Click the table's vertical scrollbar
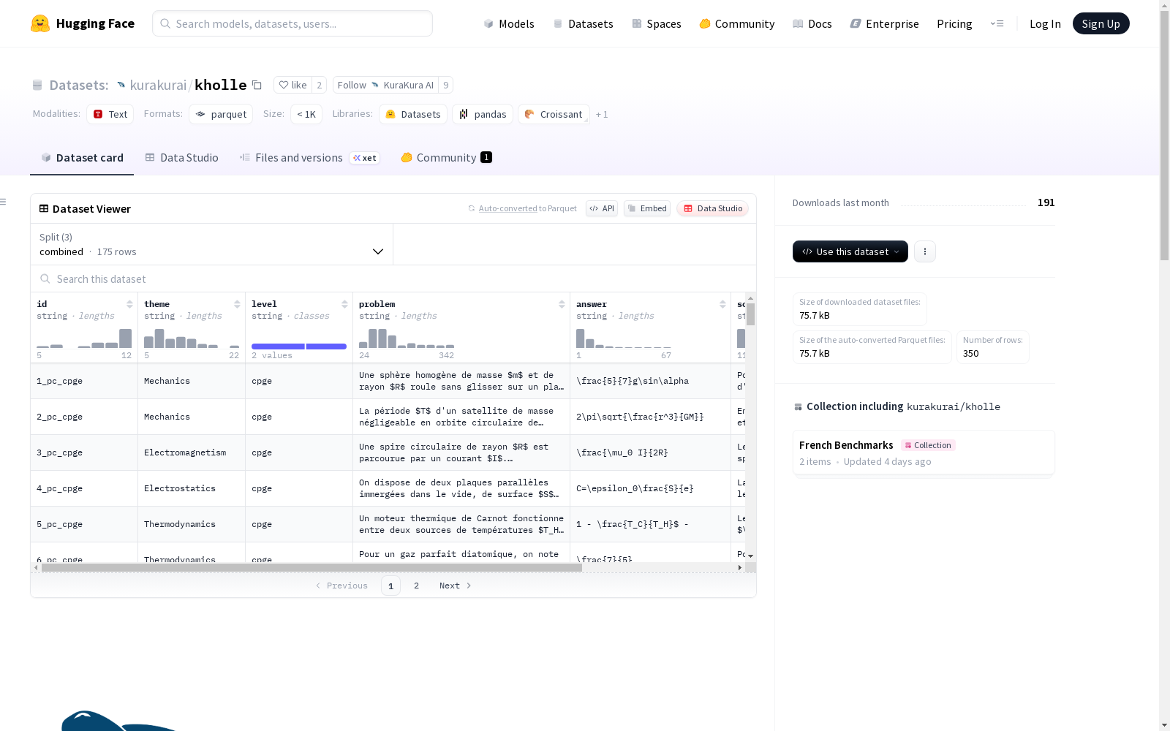 click(750, 314)
